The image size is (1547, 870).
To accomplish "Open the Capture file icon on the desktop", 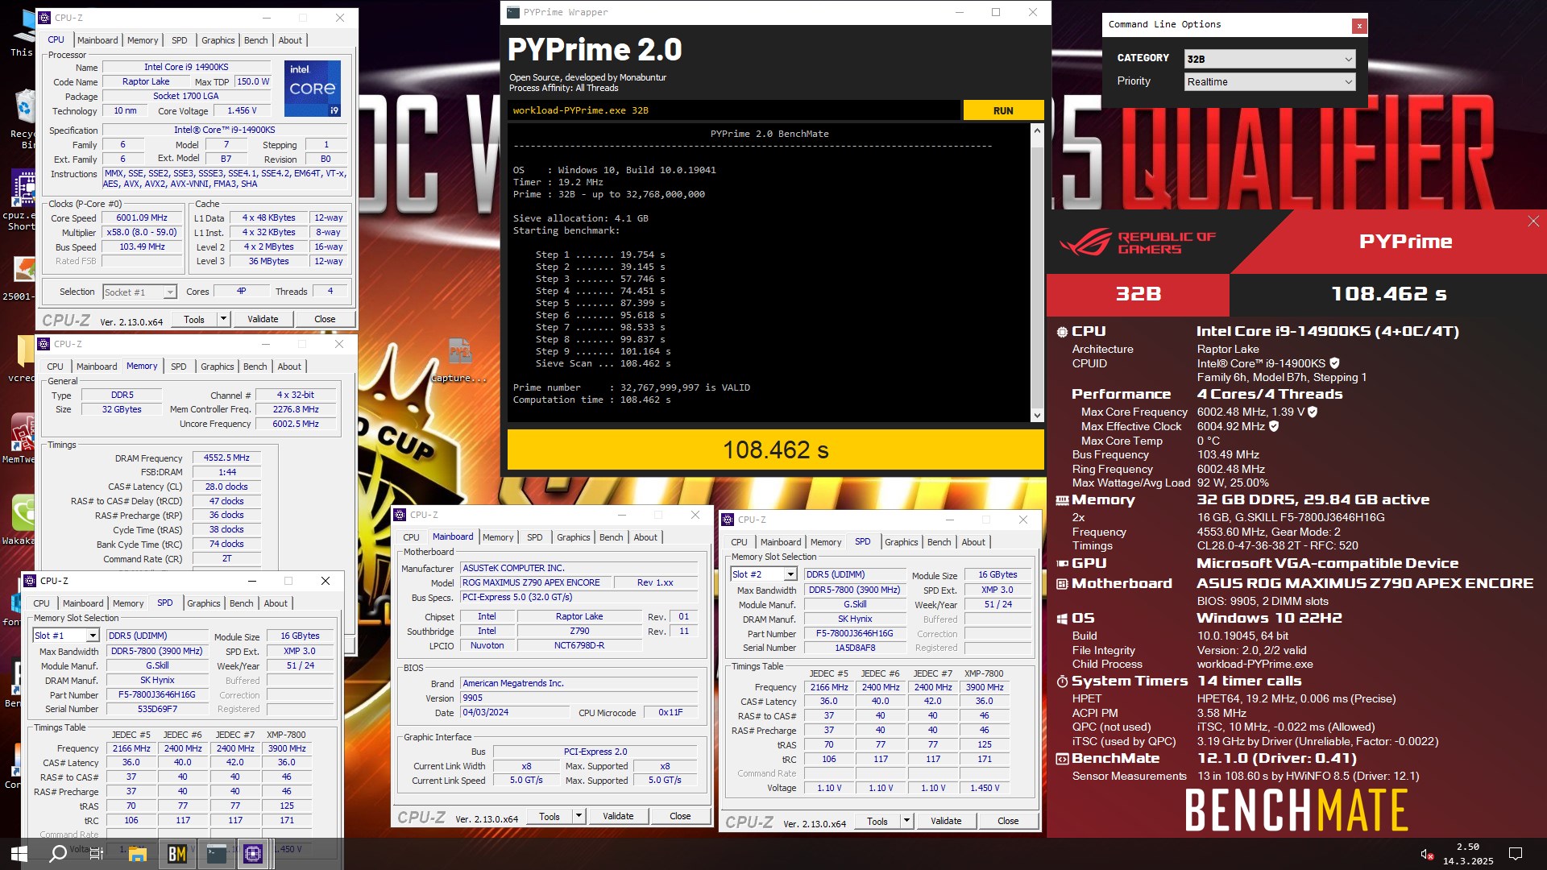I will pyautogui.click(x=459, y=360).
